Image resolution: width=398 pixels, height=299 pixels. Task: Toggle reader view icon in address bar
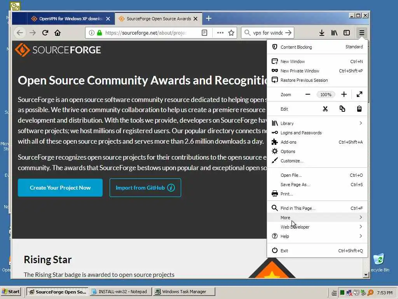click(204, 33)
